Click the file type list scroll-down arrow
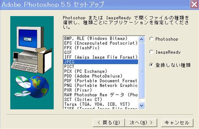 pyautogui.click(x=141, y=105)
